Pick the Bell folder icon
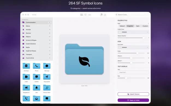Viewport: 171px width, 106px height. [x=37, y=88]
